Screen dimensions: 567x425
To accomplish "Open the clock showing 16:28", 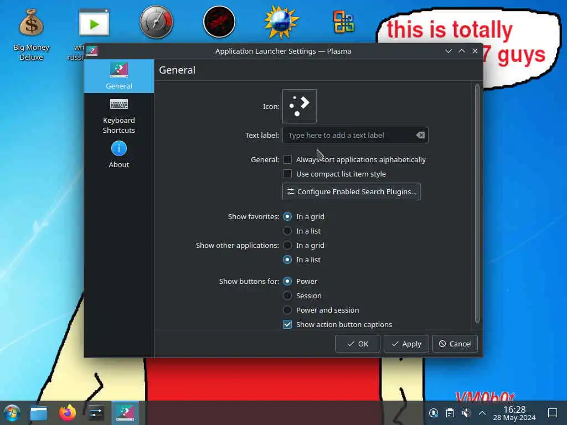I will click(x=514, y=413).
